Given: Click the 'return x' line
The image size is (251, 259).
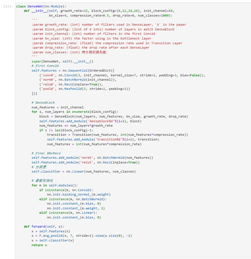Looking at the screenshot, I should point(39,245).
